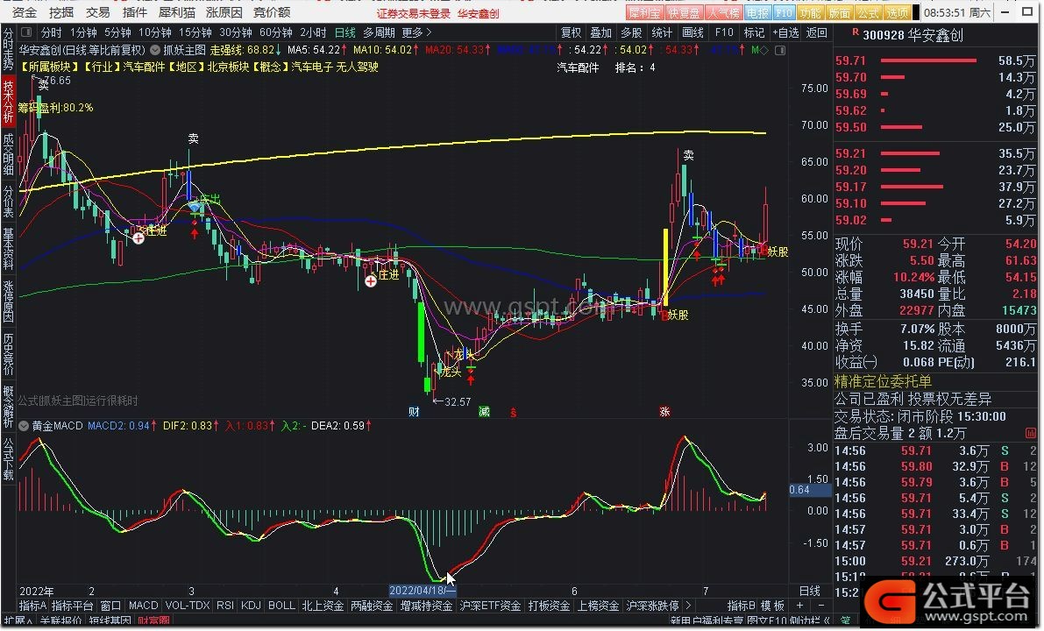Screen dimensions: 1044x631
Task: Open the 犀利宝 toolbar button
Action: (x=644, y=12)
